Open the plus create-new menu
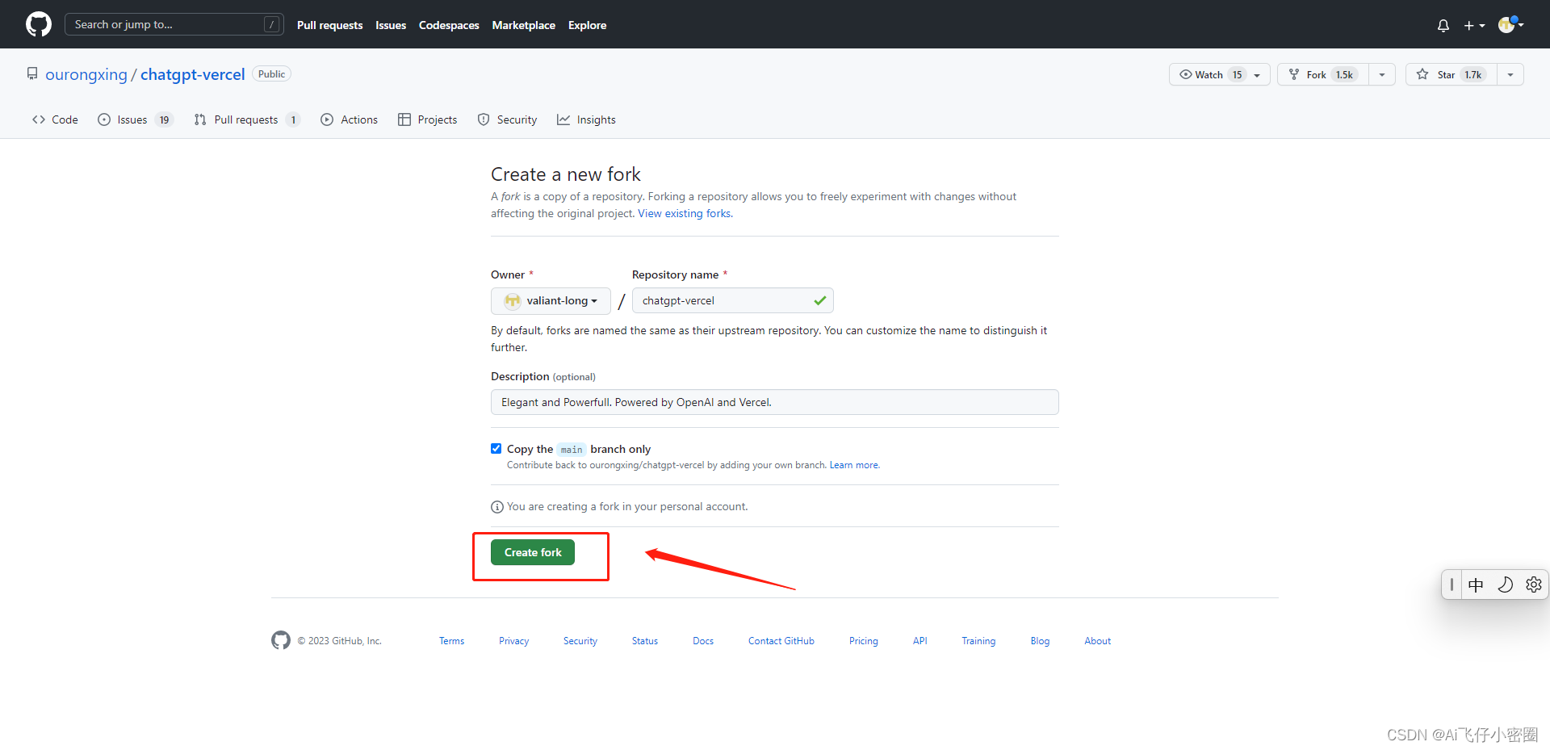 point(1474,26)
